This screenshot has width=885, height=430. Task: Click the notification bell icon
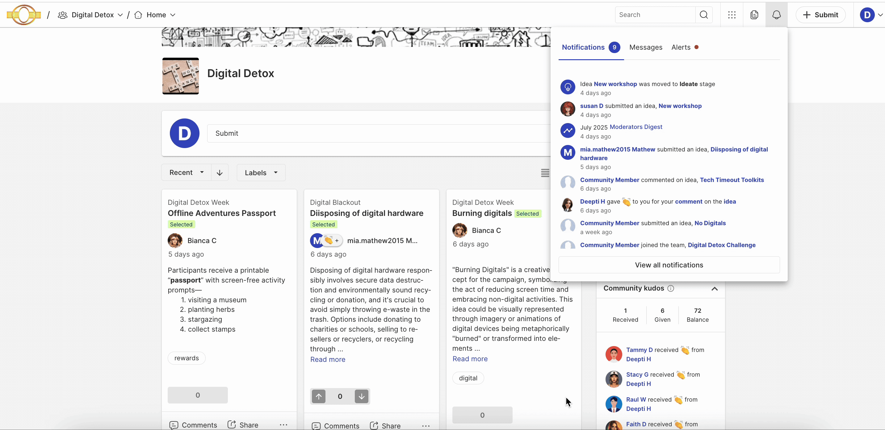point(776,15)
